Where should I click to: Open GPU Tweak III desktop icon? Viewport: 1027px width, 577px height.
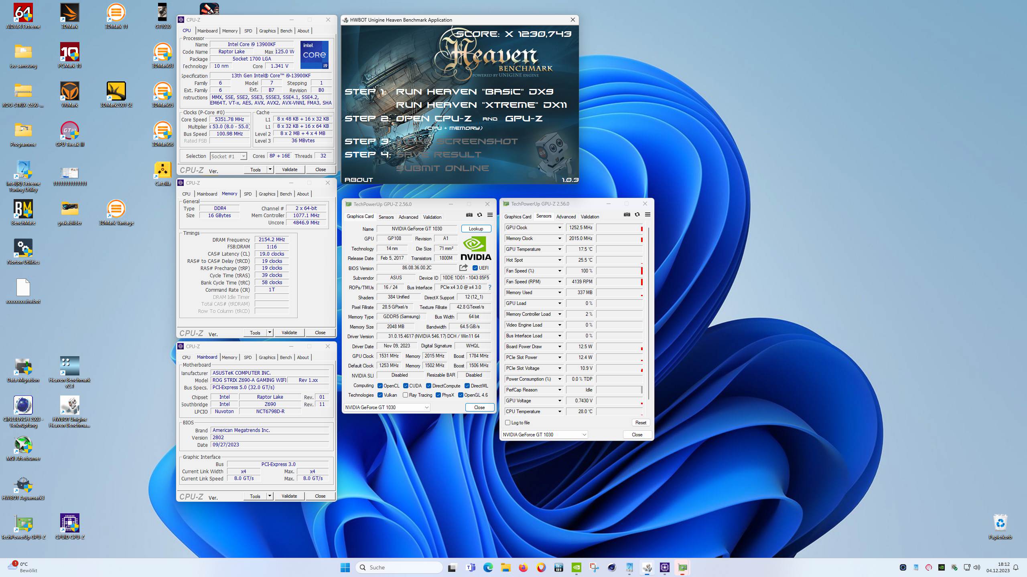click(69, 134)
